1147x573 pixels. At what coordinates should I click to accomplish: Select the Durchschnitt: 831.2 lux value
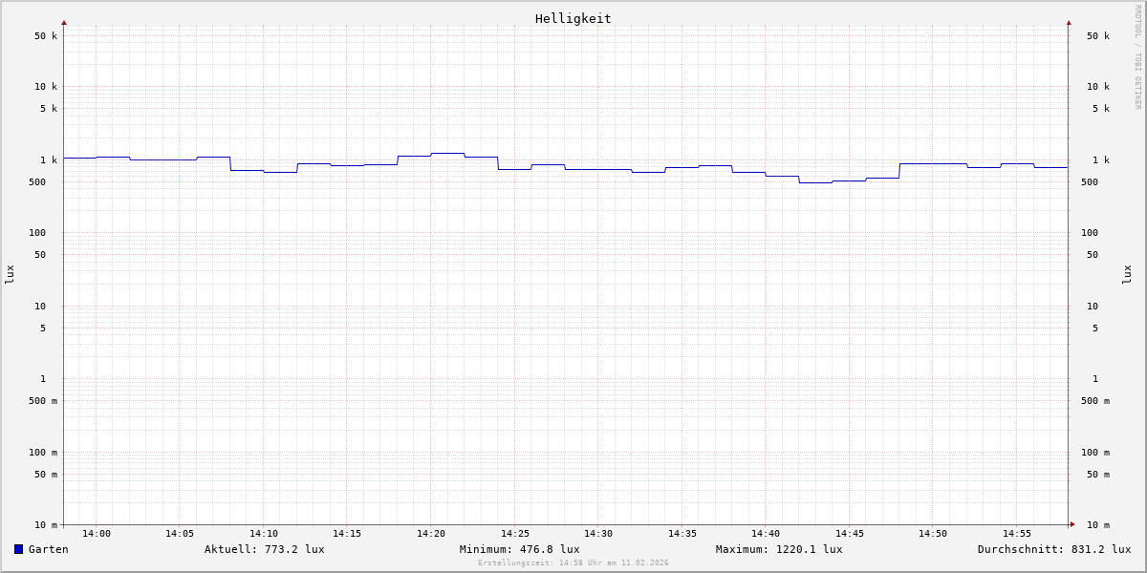[x=1054, y=549]
